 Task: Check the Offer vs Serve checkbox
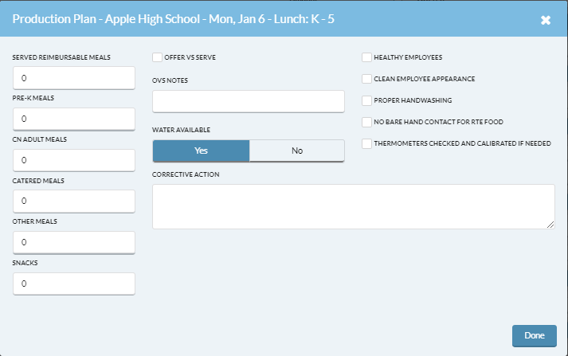click(157, 57)
